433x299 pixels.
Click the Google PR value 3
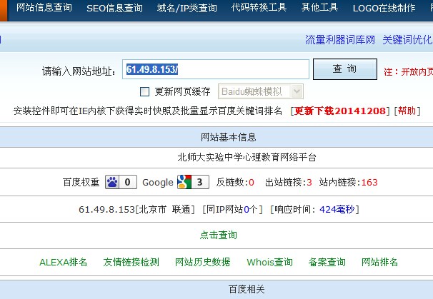pyautogui.click(x=200, y=182)
